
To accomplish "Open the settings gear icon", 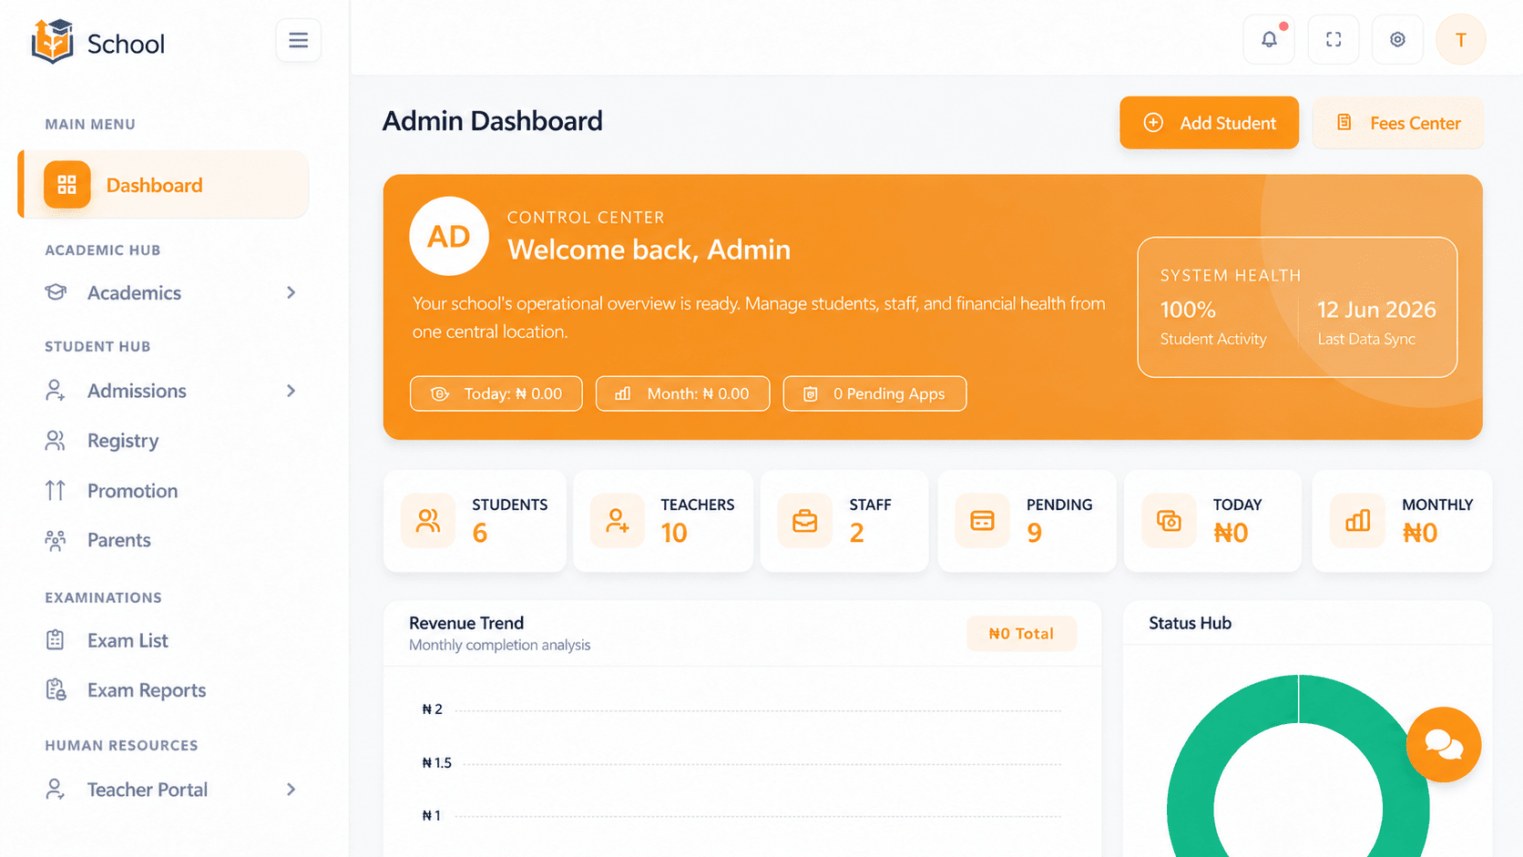I will pos(1397,39).
